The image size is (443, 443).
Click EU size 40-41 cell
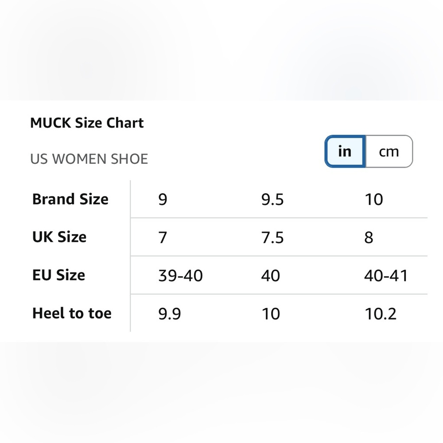[386, 276]
